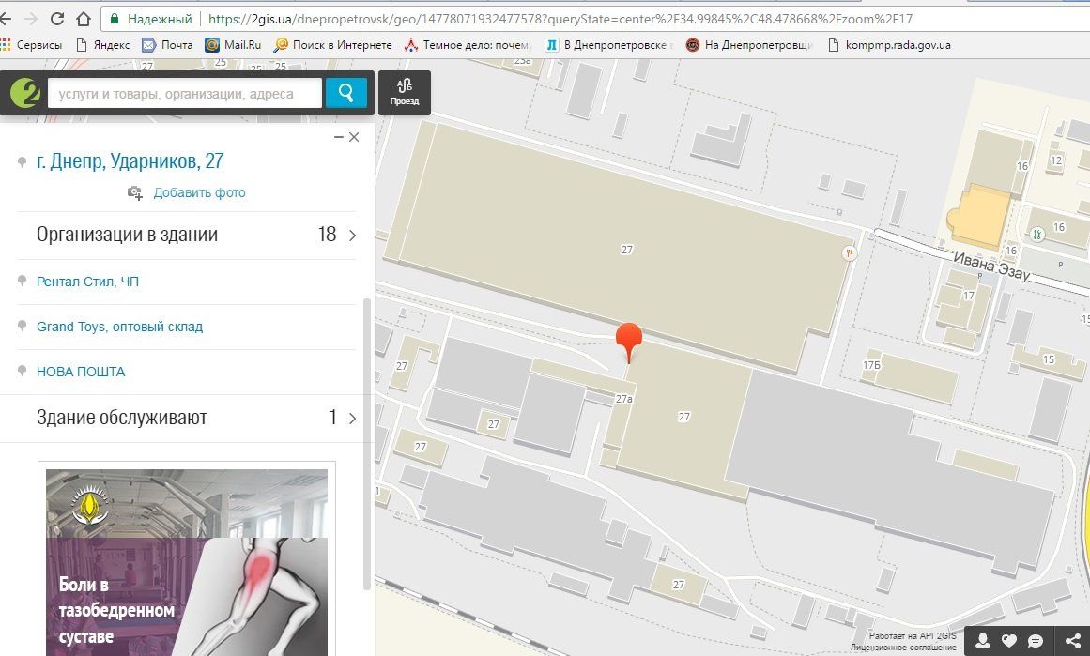
Task: Open the Почта bookmark
Action: tap(167, 44)
